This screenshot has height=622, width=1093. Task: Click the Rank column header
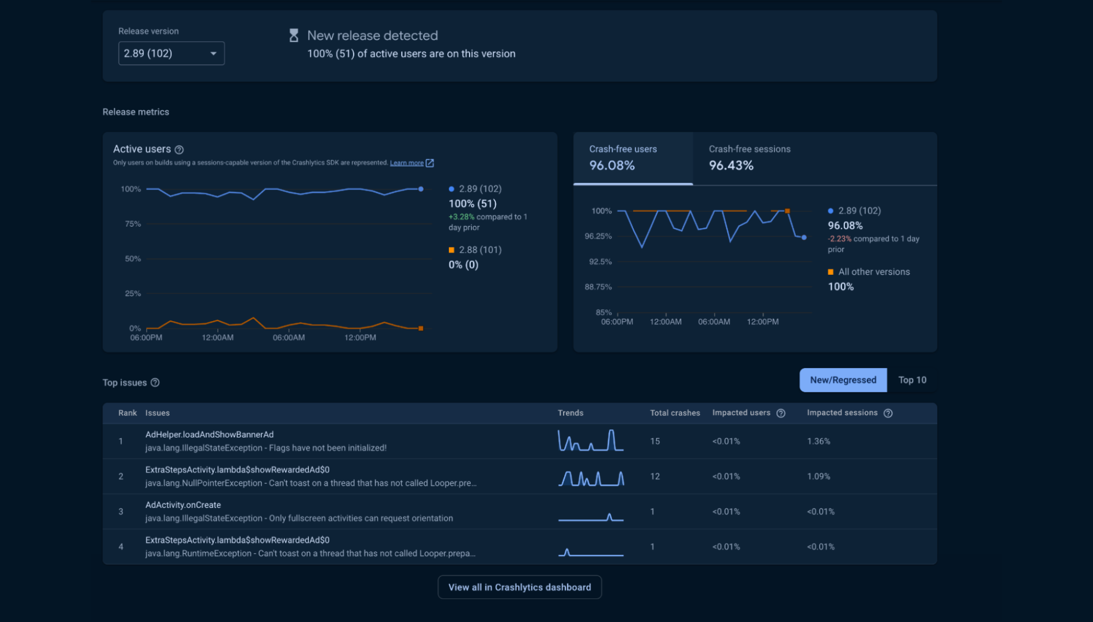(x=127, y=413)
